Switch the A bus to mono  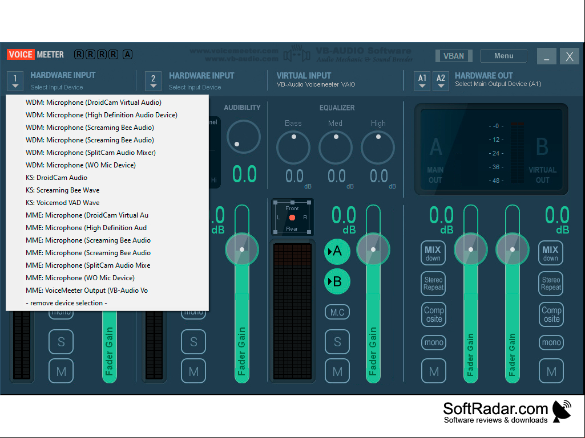434,342
